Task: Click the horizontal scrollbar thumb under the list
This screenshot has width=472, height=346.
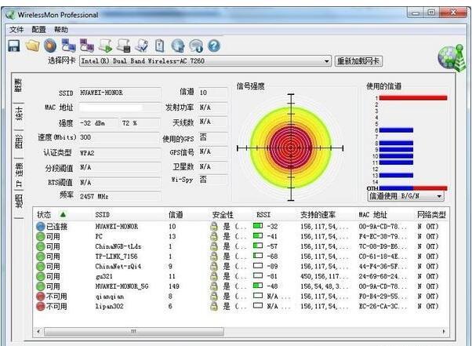Action: point(134,331)
